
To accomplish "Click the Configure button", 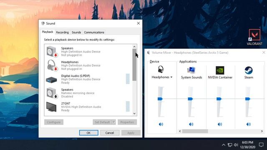I will [x=54, y=122].
